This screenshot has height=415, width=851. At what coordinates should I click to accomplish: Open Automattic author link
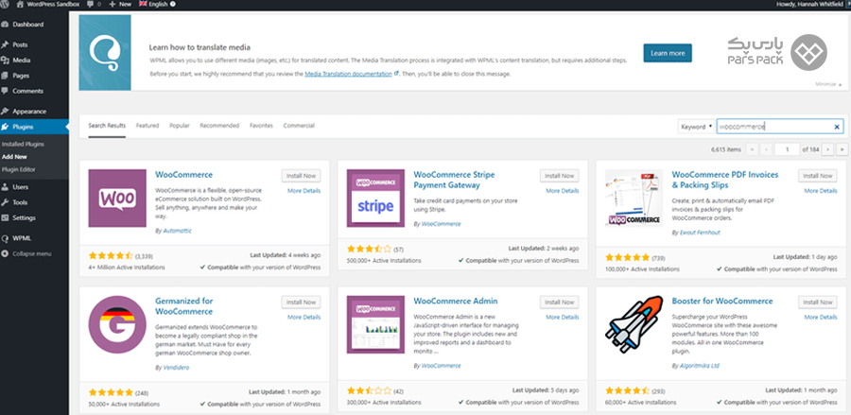pos(178,231)
